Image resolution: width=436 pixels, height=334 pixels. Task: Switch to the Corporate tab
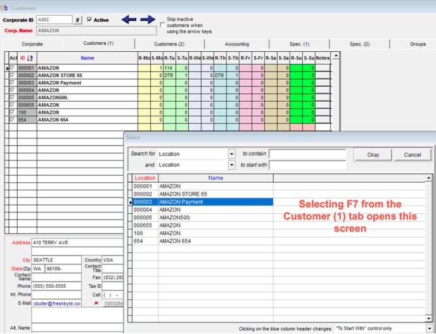[32, 44]
